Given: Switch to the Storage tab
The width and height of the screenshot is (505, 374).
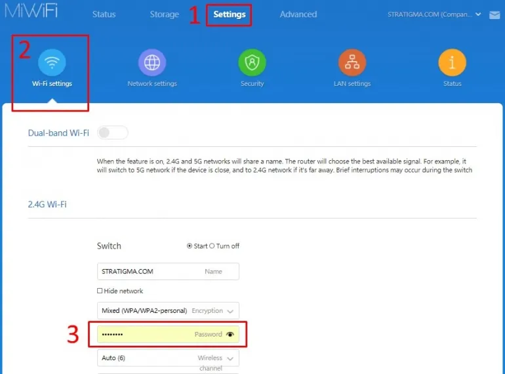Looking at the screenshot, I should (x=164, y=14).
